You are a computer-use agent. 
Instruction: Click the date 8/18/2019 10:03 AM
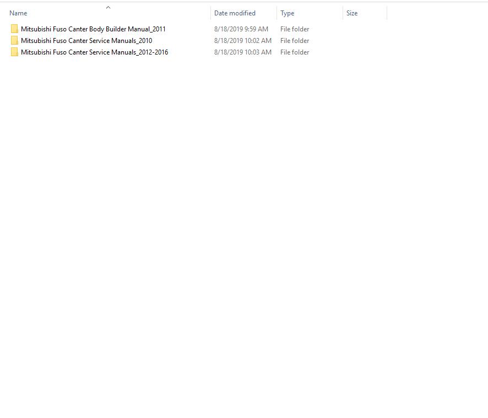point(243,52)
